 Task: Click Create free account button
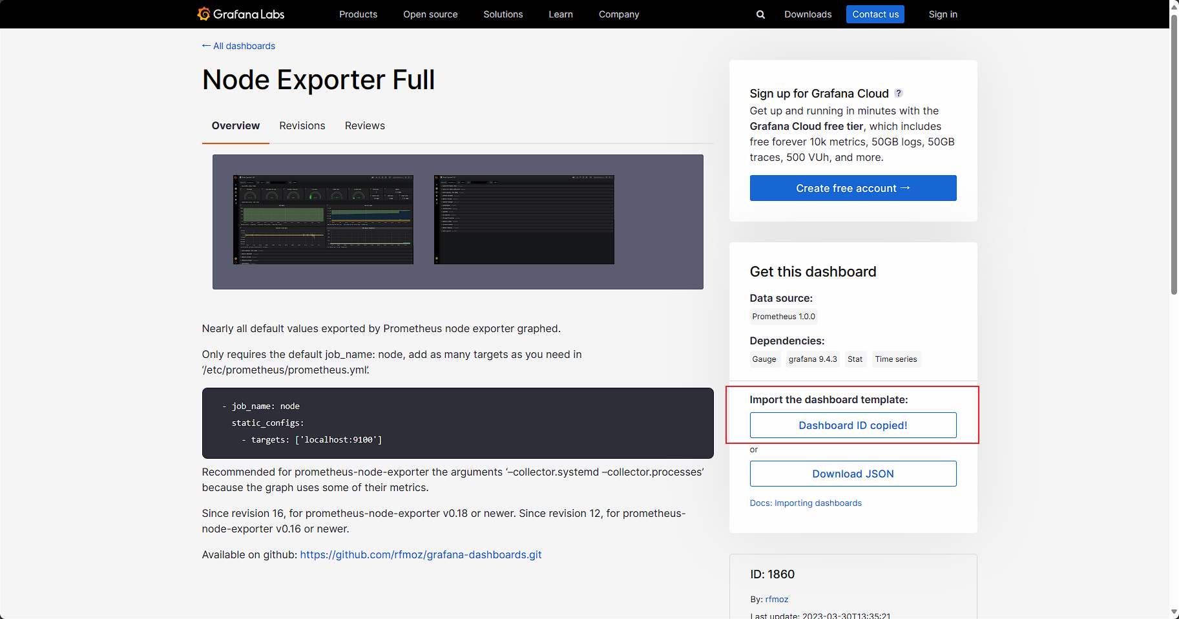853,188
